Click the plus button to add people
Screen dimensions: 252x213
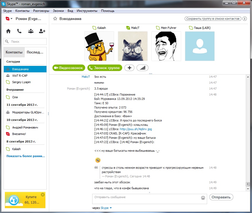coord(129,68)
